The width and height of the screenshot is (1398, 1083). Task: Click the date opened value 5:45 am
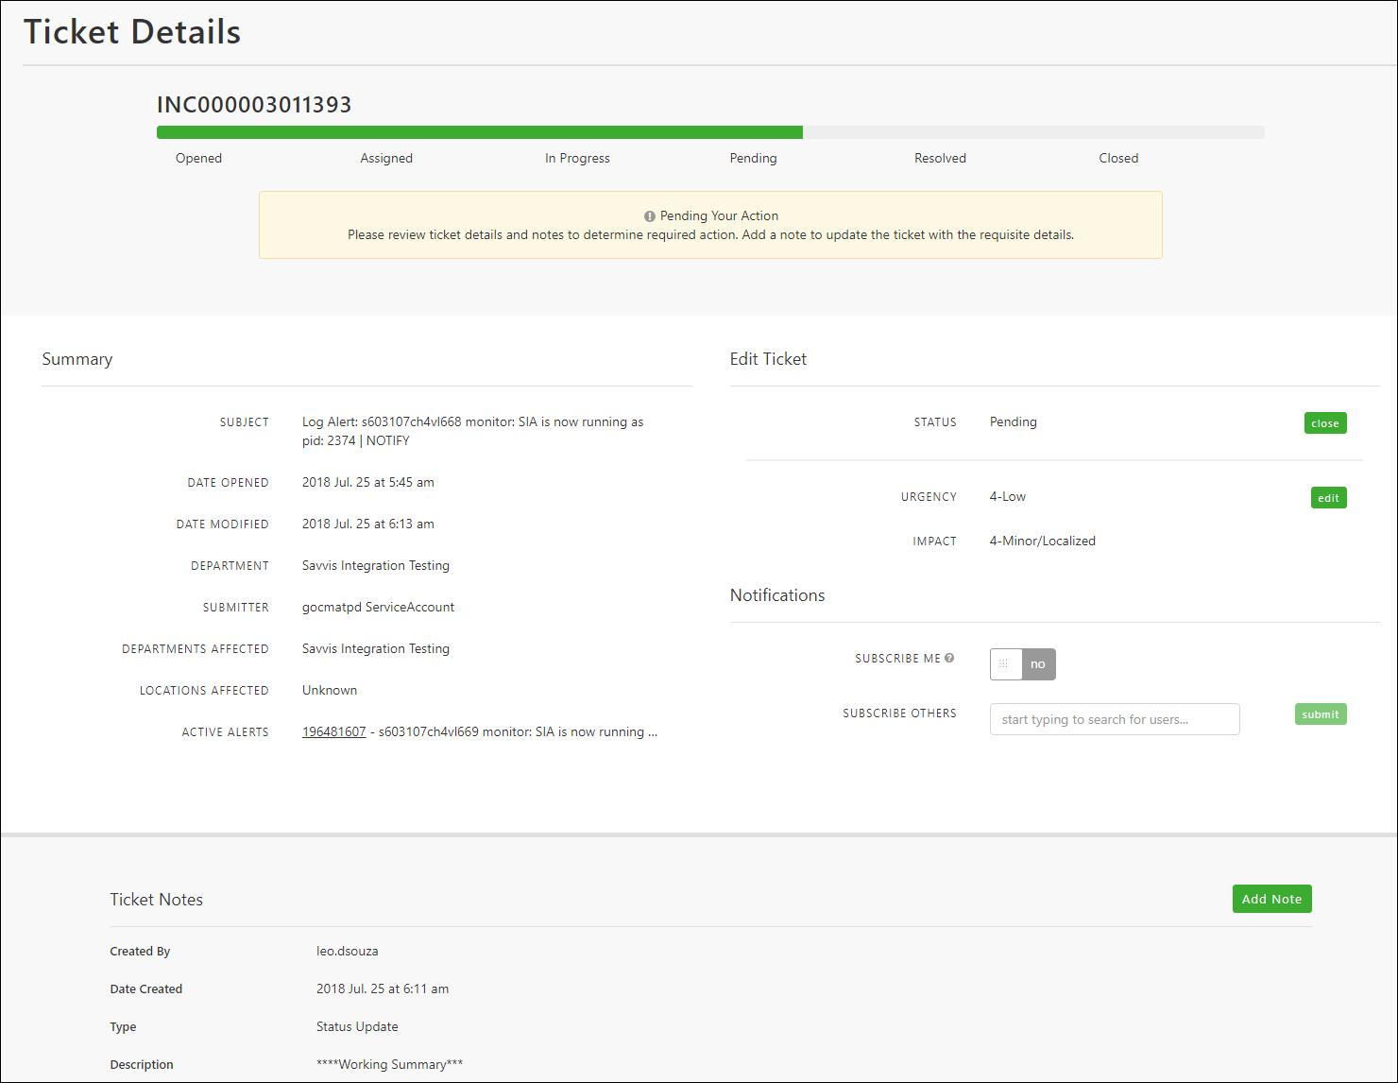point(368,482)
